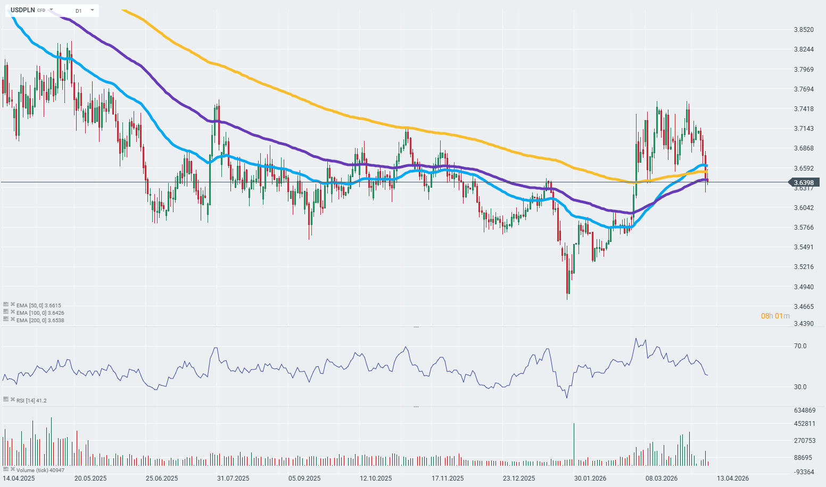Open settings icon for Volume (tick)
This screenshot has height=487, width=826.
[6, 469]
